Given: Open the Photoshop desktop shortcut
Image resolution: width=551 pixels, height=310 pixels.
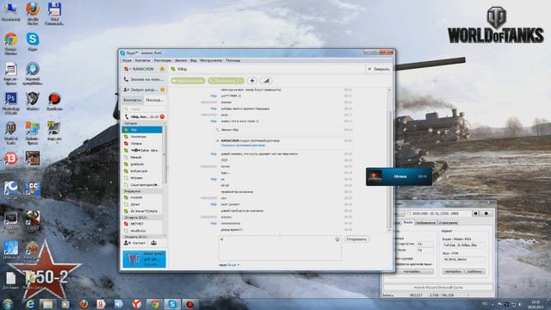Looking at the screenshot, I should (x=11, y=103).
